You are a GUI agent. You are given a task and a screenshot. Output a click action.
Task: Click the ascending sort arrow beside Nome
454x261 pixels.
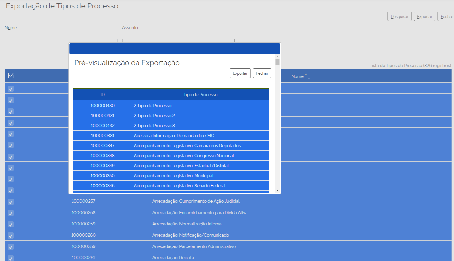306,76
